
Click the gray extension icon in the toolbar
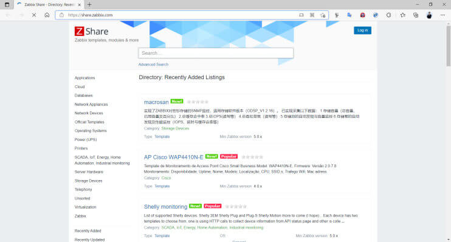click(337, 15)
